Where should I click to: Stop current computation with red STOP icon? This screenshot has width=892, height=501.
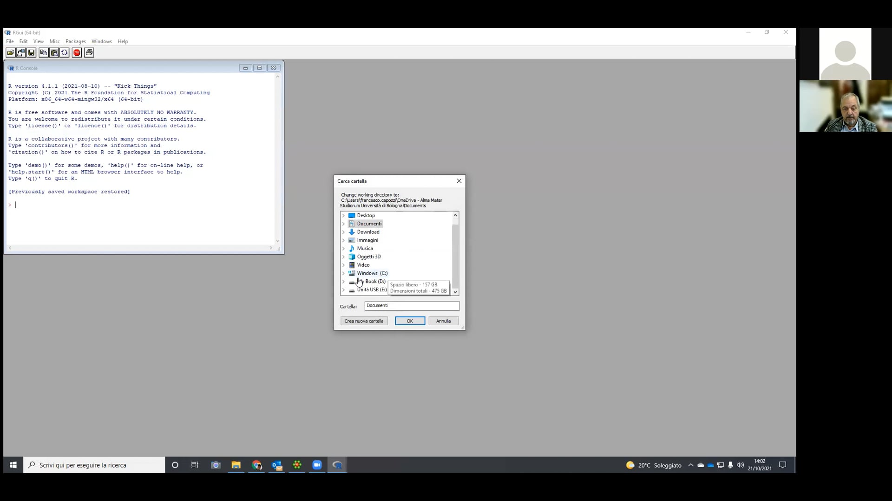pyautogui.click(x=77, y=52)
